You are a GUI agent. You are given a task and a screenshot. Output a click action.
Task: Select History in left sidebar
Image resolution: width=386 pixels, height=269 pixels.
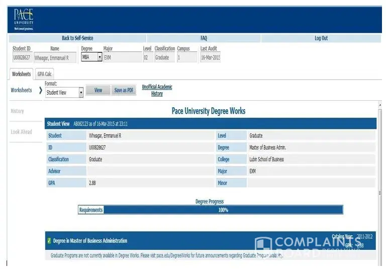tap(17, 111)
